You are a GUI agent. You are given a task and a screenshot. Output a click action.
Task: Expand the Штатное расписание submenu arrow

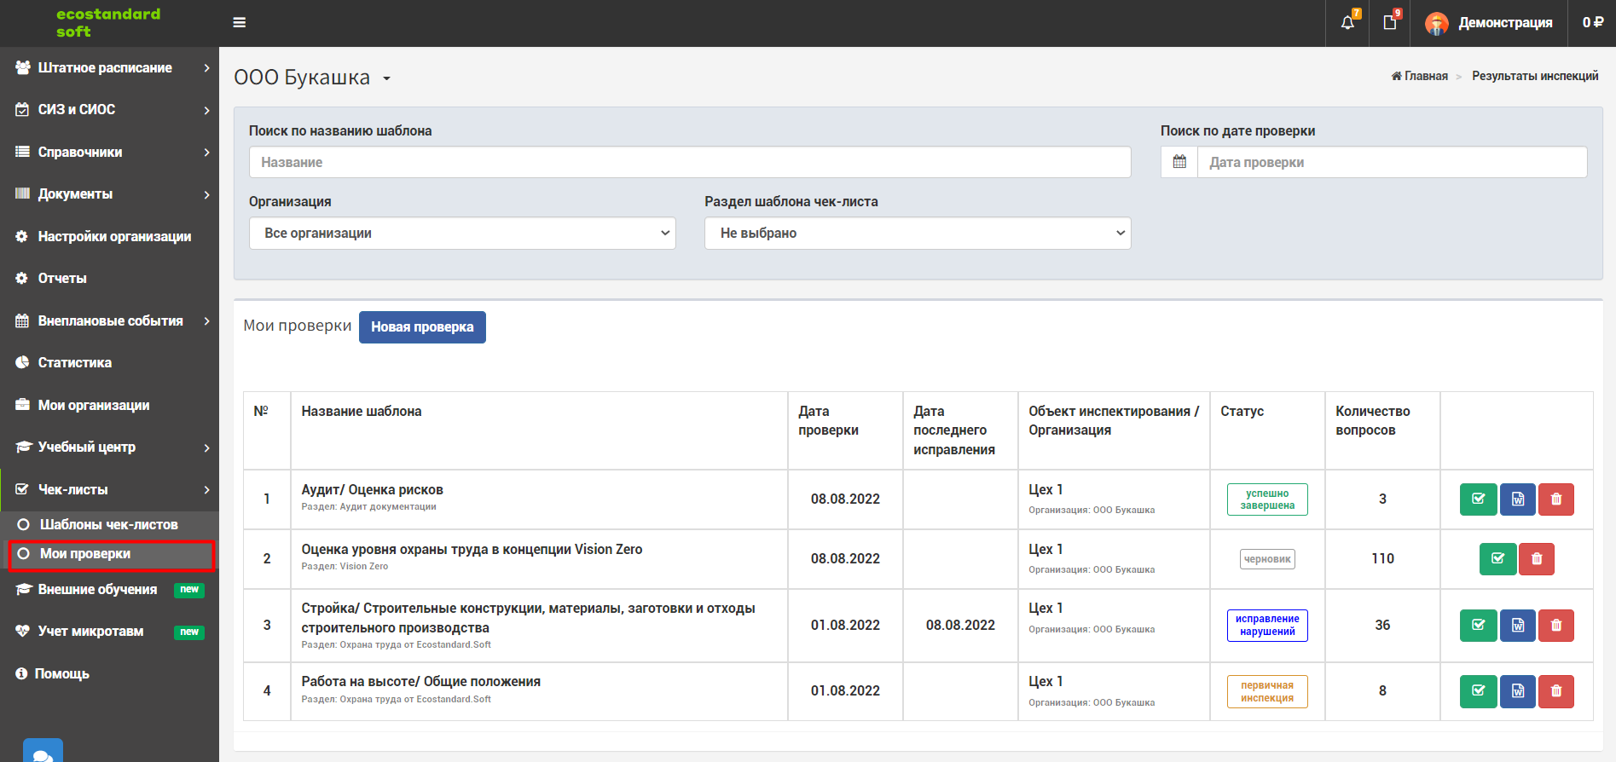(x=207, y=67)
